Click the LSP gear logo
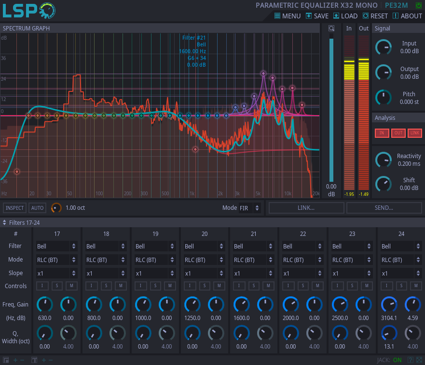This screenshot has height=365, width=425. coord(29,10)
